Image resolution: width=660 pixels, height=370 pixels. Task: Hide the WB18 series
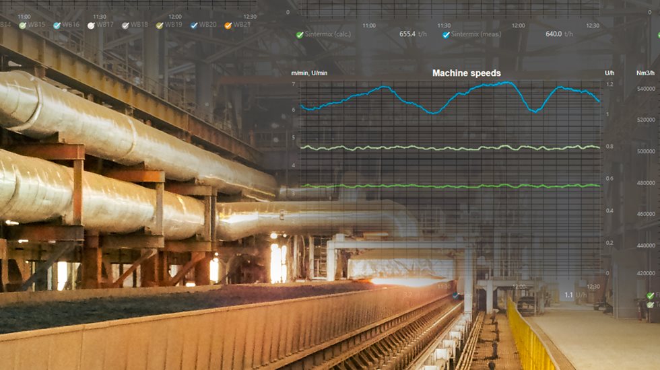tap(125, 25)
